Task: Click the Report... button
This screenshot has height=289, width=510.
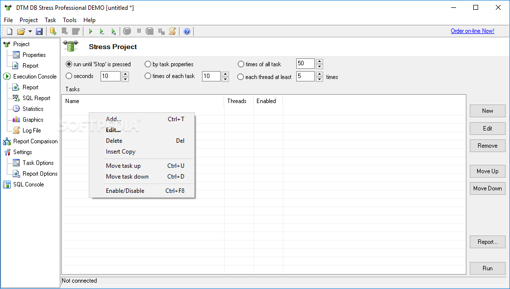Action: (487, 242)
